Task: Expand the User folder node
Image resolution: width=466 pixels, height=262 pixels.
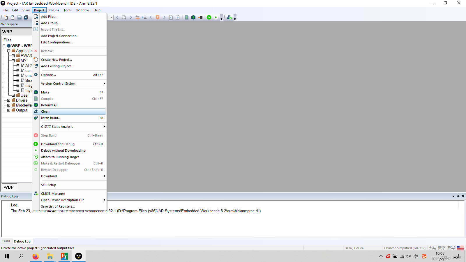Action: point(13,95)
